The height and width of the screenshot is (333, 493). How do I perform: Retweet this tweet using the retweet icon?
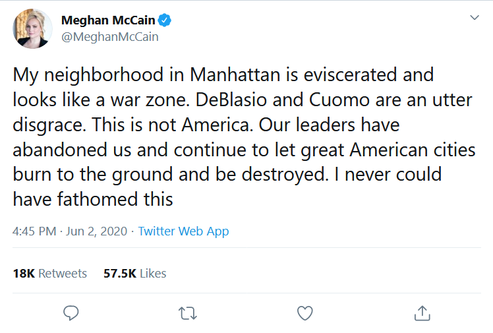point(188,313)
